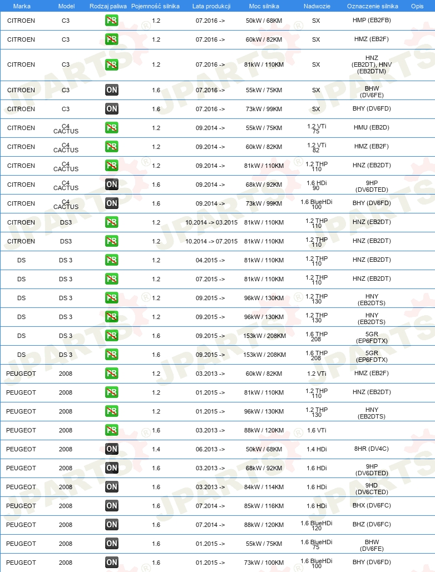The image size is (435, 572).
Task: Click the petrol icon for Citroen C3 81kW / 110KM
Action: pyautogui.click(x=112, y=64)
